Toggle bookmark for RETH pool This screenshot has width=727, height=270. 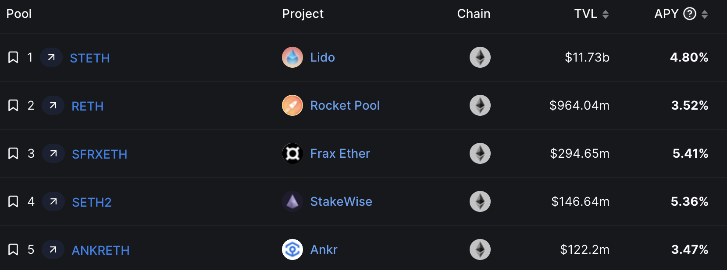click(x=13, y=105)
